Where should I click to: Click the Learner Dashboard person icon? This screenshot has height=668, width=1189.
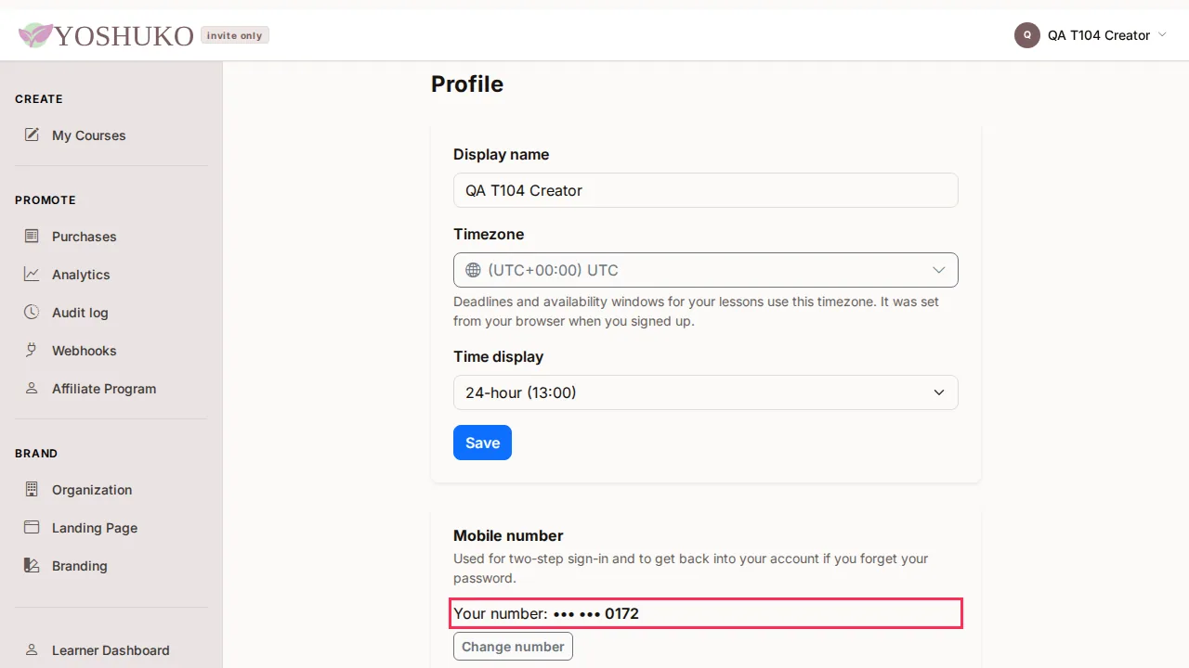32,649
